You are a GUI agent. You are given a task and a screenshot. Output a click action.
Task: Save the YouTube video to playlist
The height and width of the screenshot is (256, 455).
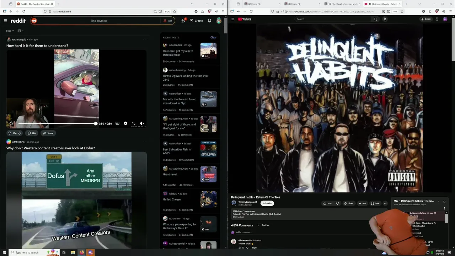pyautogui.click(x=375, y=203)
